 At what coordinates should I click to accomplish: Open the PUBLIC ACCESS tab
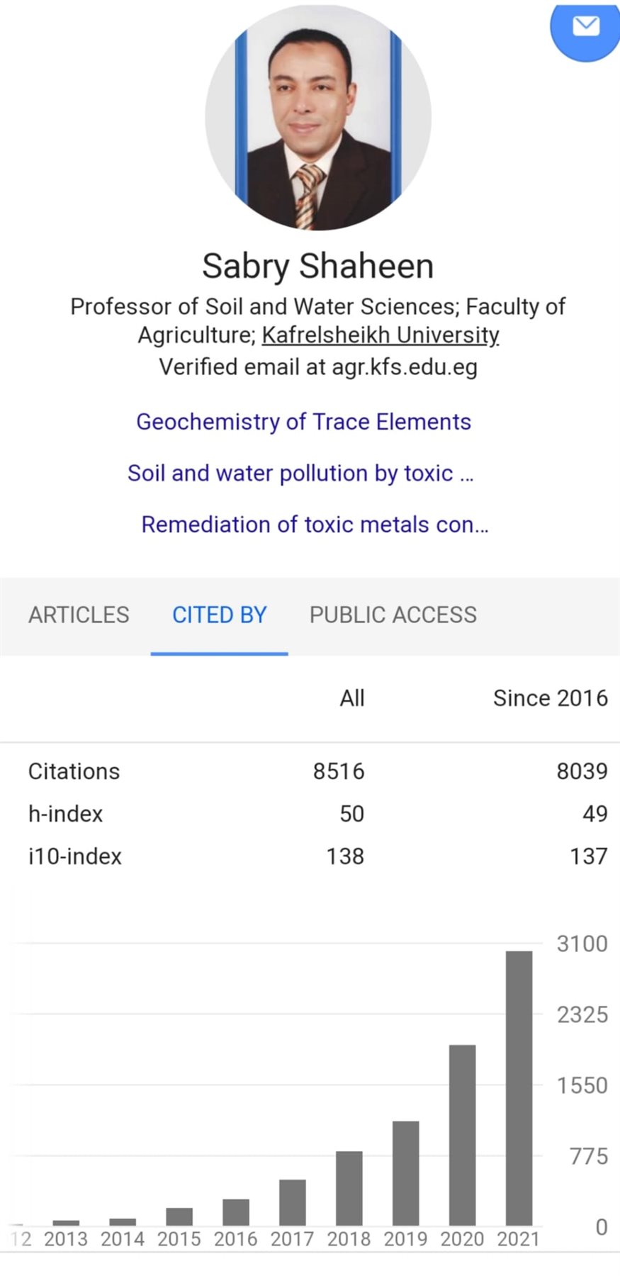pos(393,615)
